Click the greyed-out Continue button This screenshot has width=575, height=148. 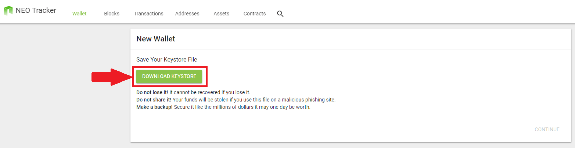(547, 129)
